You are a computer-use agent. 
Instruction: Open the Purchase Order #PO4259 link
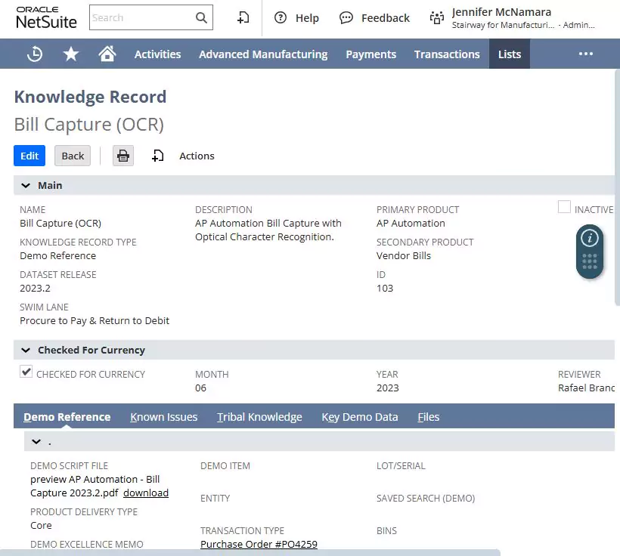tap(259, 544)
